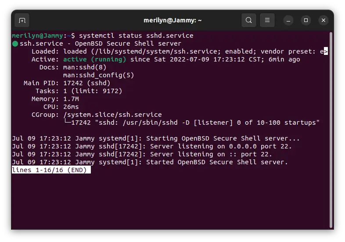345x242 pixels.
Task: Close the terminal window
Action: point(323,20)
